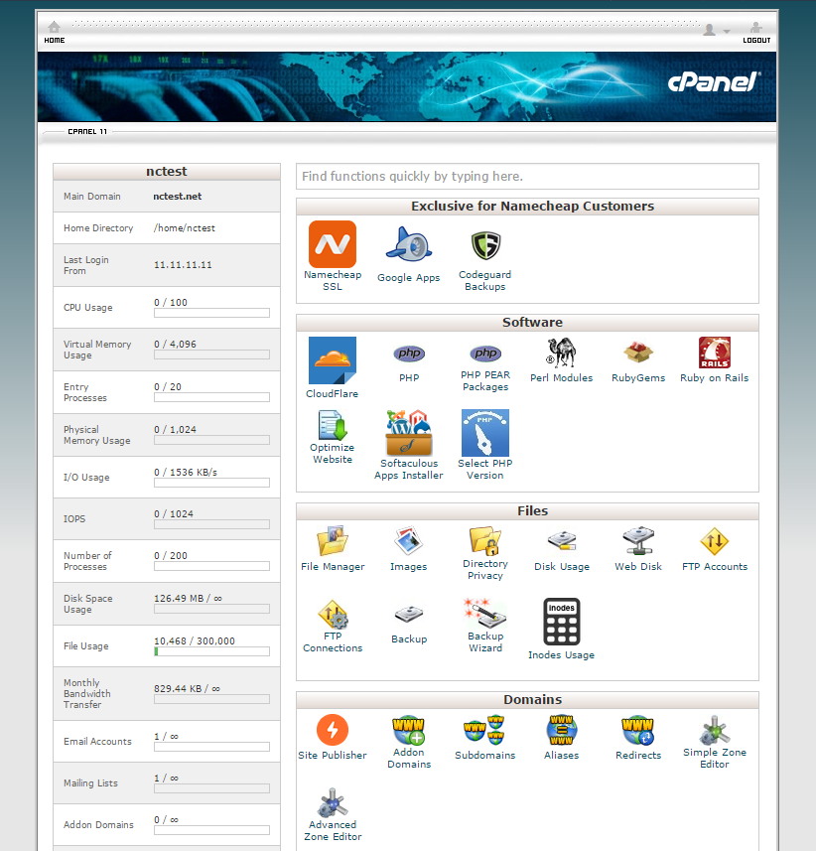
Task: Open Site Publisher icon
Action: [x=332, y=730]
